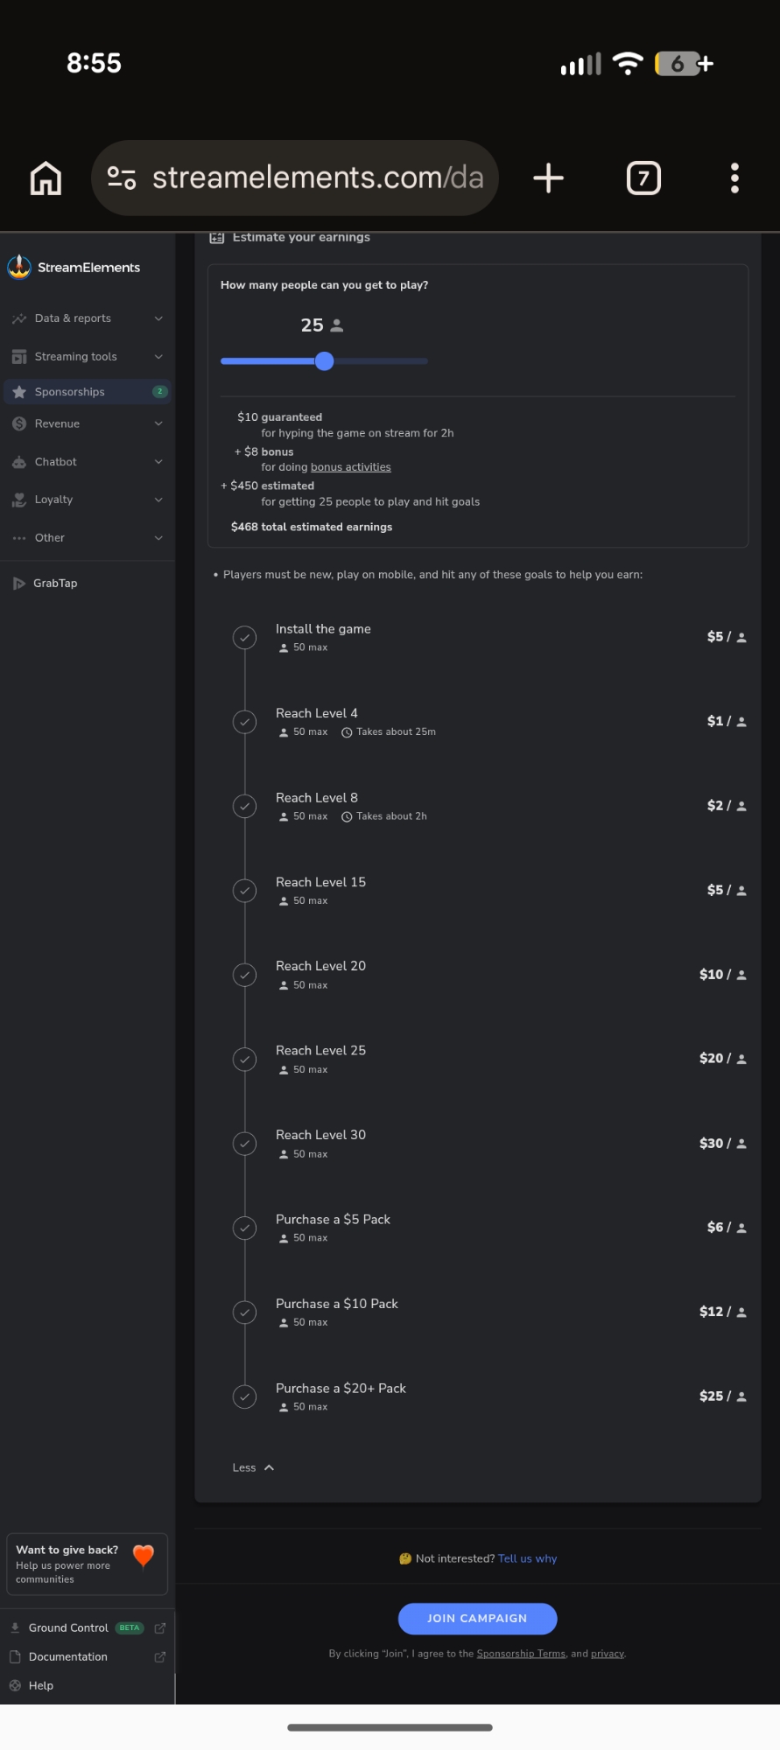
Task: Click the Tell us why link
Action: (527, 1558)
